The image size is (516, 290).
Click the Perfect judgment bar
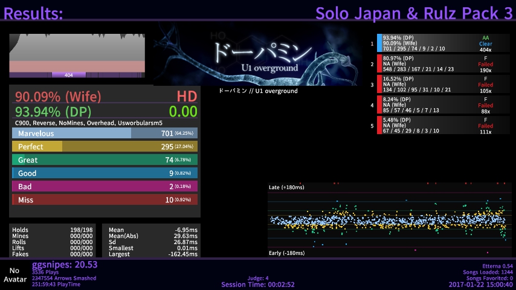[105, 146]
